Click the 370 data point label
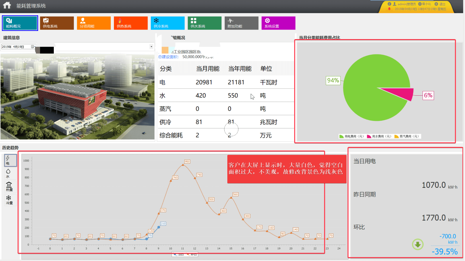465x261 pixels. pos(163,210)
